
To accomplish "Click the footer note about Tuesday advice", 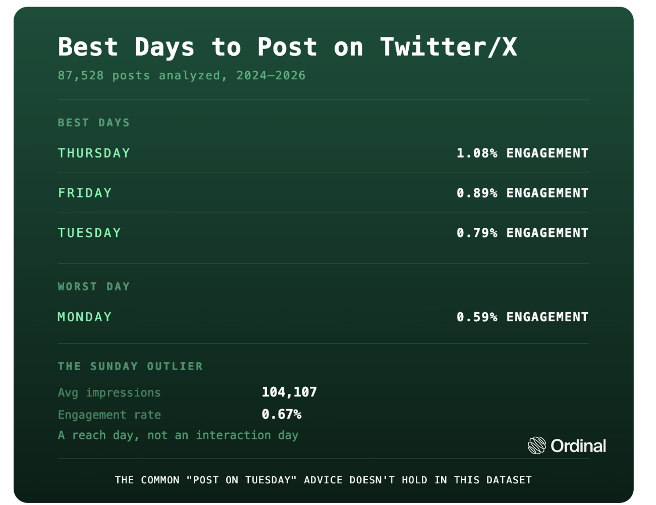I will coord(323,480).
